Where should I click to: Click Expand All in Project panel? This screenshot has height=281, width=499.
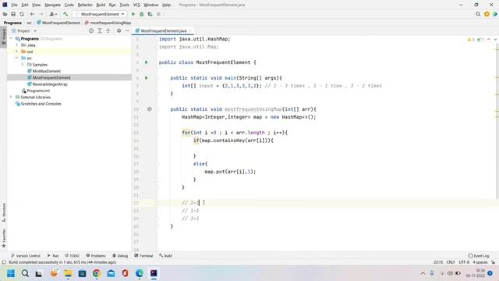[100, 30]
